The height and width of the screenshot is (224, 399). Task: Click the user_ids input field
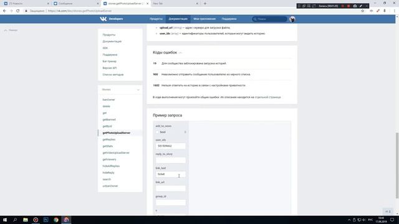pyautogui.click(x=170, y=146)
